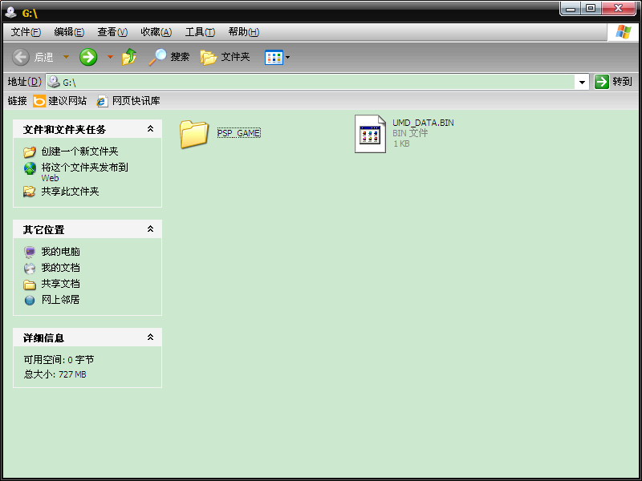
Task: Click the 网页快讯库 IE icon
Action: 102,101
